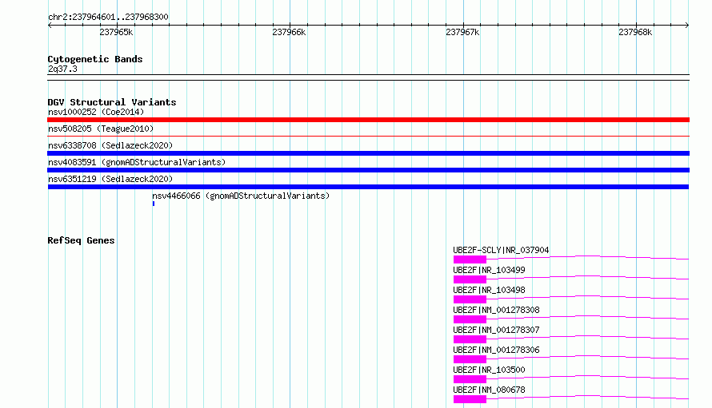Open the UBE2F|NM_001278308 transcript label

pos(496,310)
